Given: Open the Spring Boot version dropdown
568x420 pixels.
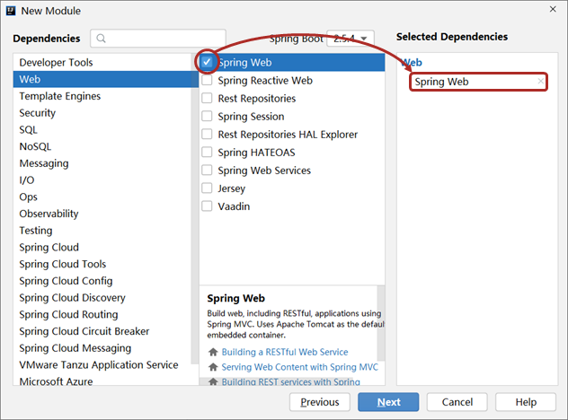Looking at the screenshot, I should pos(351,39).
